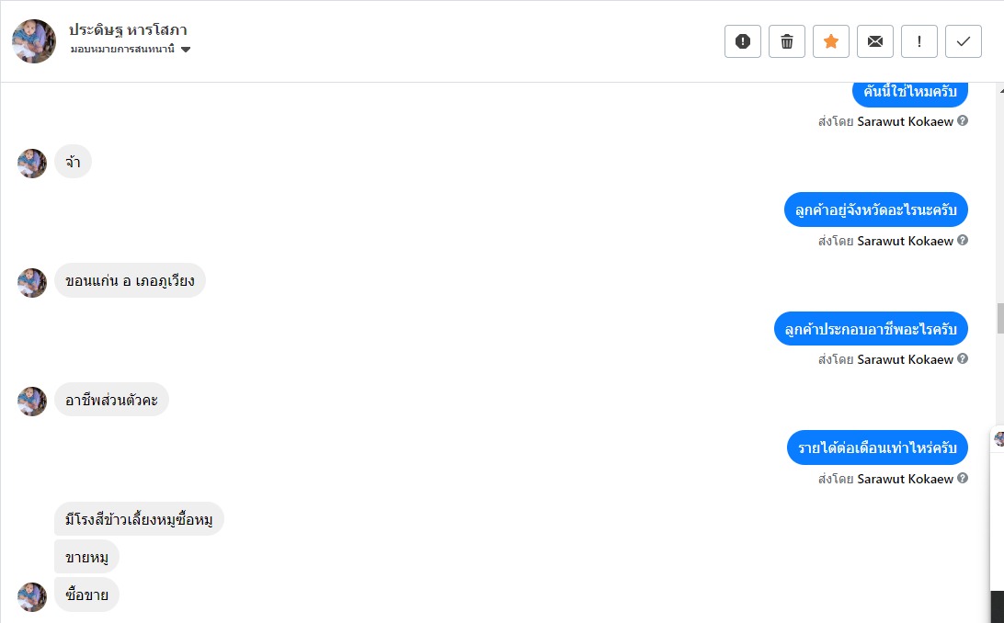Click avatar beside the ซื้อขาย message
1004x623 pixels.
(32, 596)
